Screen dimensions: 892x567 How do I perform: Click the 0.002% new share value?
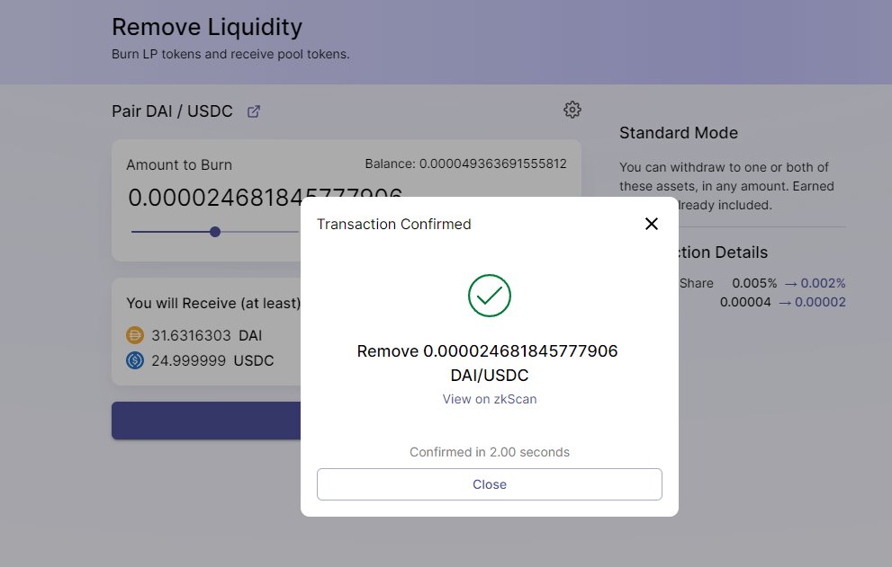point(824,283)
